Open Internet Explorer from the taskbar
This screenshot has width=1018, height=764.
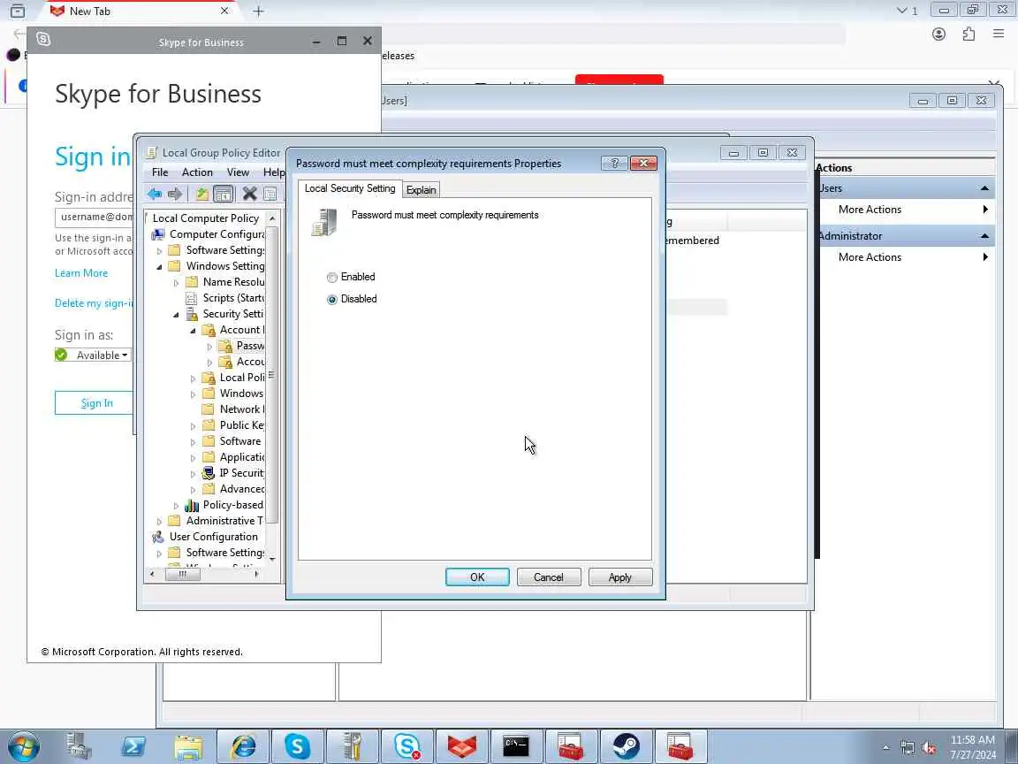(x=244, y=746)
